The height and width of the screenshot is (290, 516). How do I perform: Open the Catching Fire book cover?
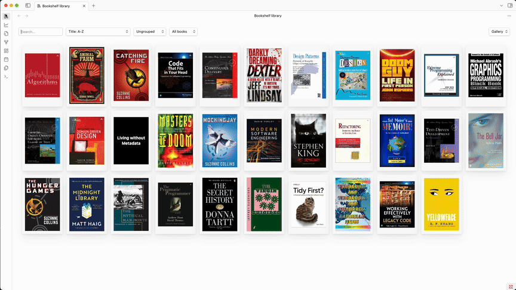point(131,75)
